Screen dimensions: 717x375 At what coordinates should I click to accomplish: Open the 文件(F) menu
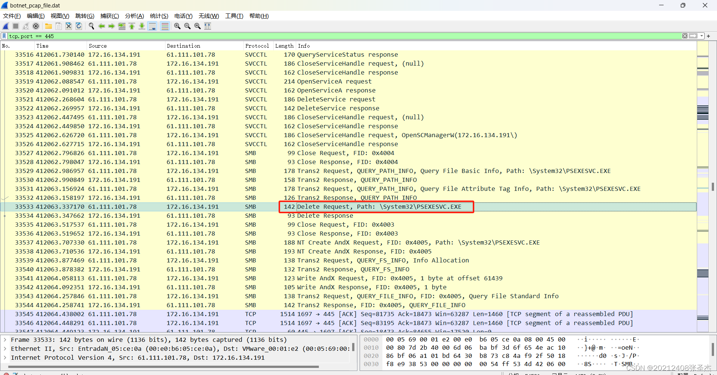[x=12, y=16]
